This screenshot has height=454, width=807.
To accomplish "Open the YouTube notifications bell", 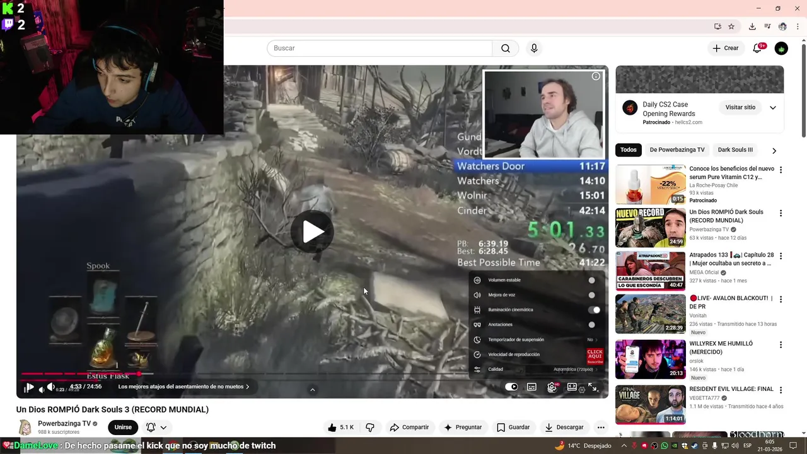I will (758, 49).
